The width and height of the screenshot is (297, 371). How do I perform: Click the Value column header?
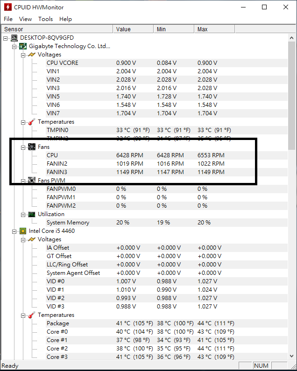tap(123, 29)
